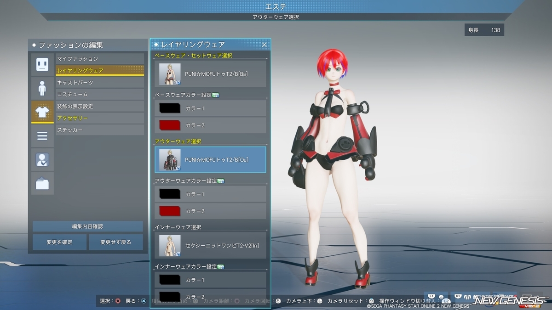Click the 身長 138 height readout
The height and width of the screenshot is (310, 552).
(484, 30)
